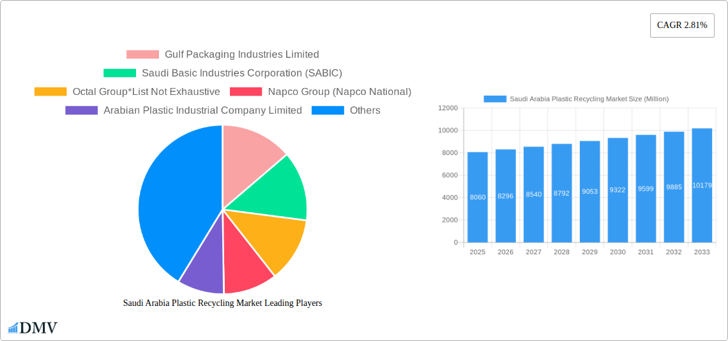The image size is (728, 341).
Task: Click the 2029 x-axis year label
Action: [x=589, y=252]
